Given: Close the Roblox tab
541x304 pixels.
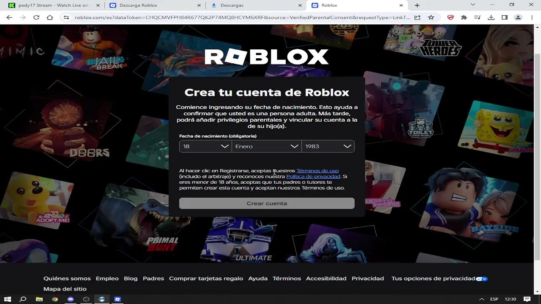Looking at the screenshot, I should [402, 5].
